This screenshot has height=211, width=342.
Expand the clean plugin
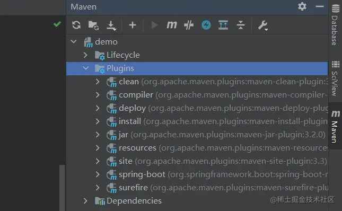pos(98,82)
